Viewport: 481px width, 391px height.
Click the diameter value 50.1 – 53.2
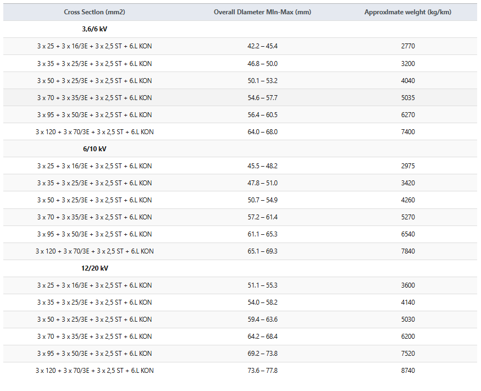(263, 81)
